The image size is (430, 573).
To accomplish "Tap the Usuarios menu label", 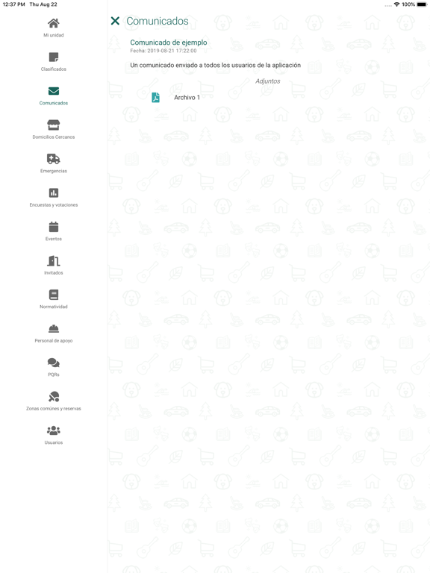I will click(x=54, y=442).
